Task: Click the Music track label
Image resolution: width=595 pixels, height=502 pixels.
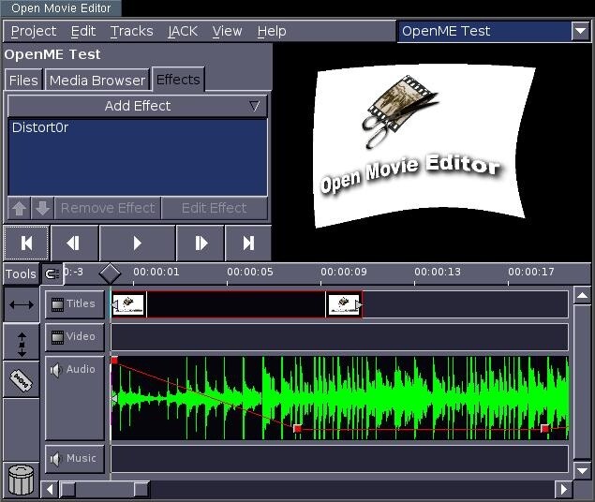Action: point(82,458)
